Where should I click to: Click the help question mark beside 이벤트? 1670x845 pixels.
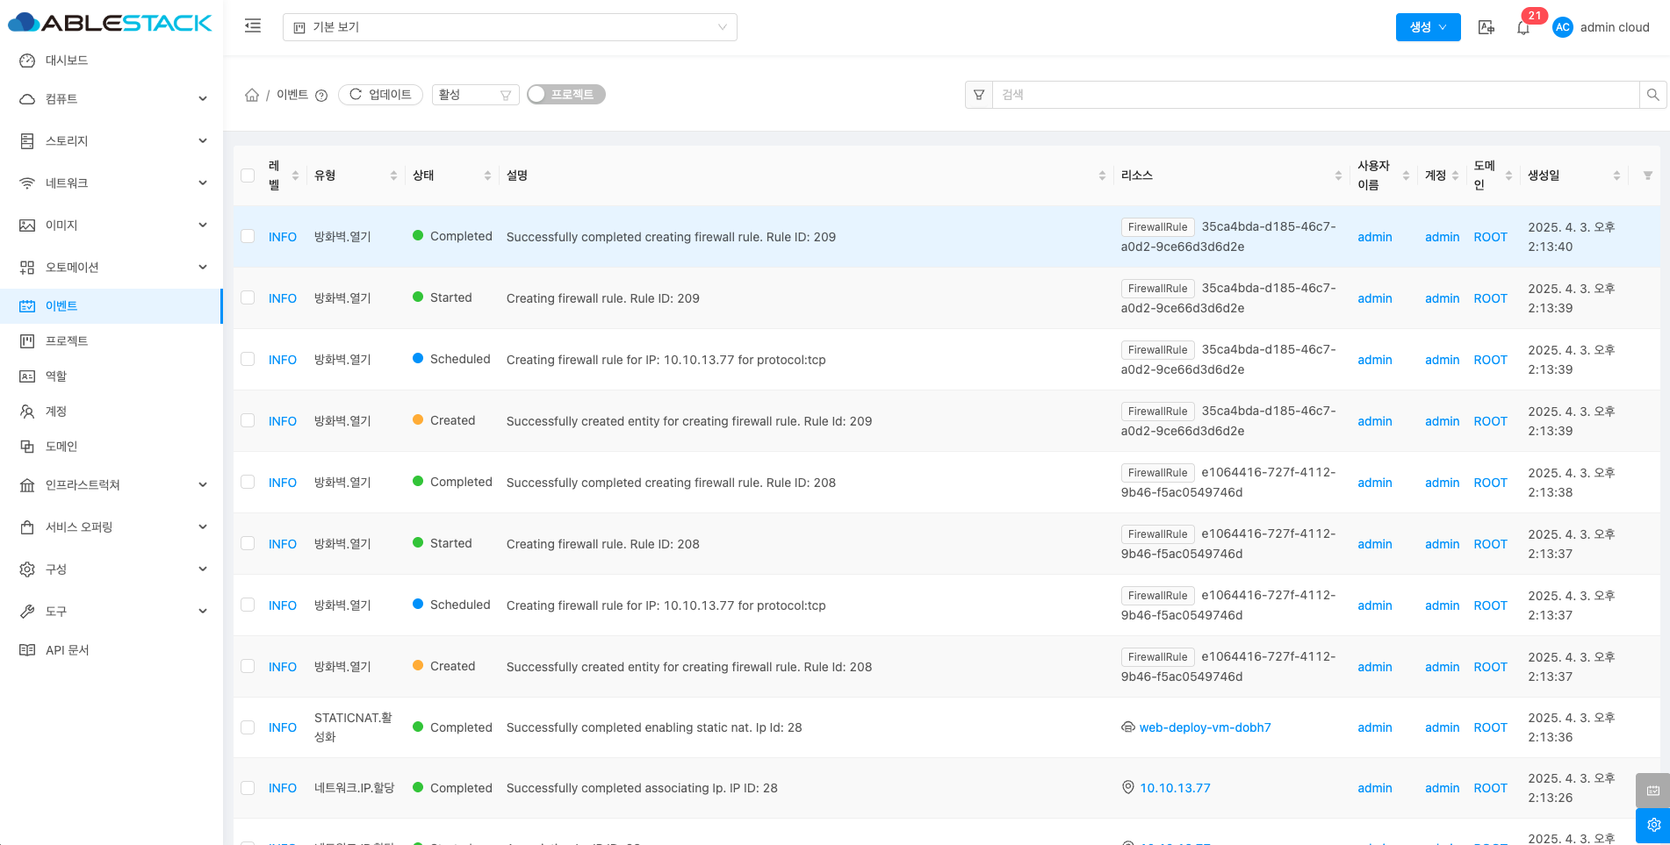point(321,96)
